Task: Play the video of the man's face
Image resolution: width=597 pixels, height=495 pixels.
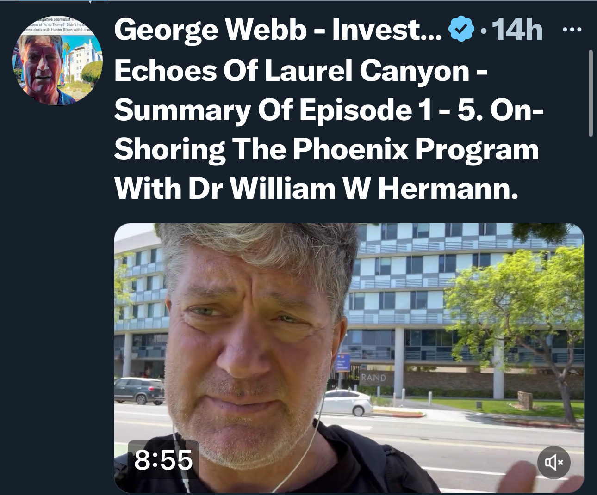Action: pyautogui.click(x=349, y=358)
